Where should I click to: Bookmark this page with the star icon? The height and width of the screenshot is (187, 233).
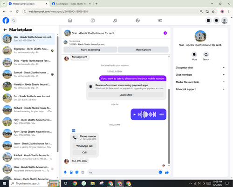[x=213, y=11]
